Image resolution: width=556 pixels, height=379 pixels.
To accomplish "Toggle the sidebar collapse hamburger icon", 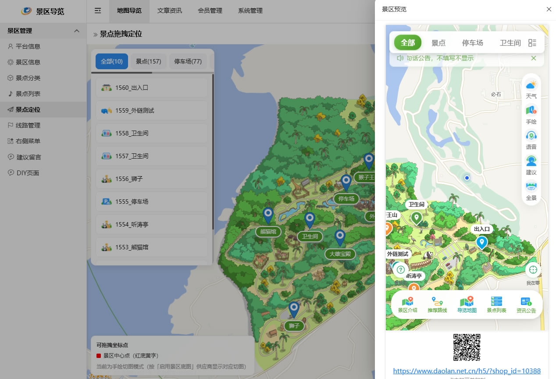I will coord(98,11).
